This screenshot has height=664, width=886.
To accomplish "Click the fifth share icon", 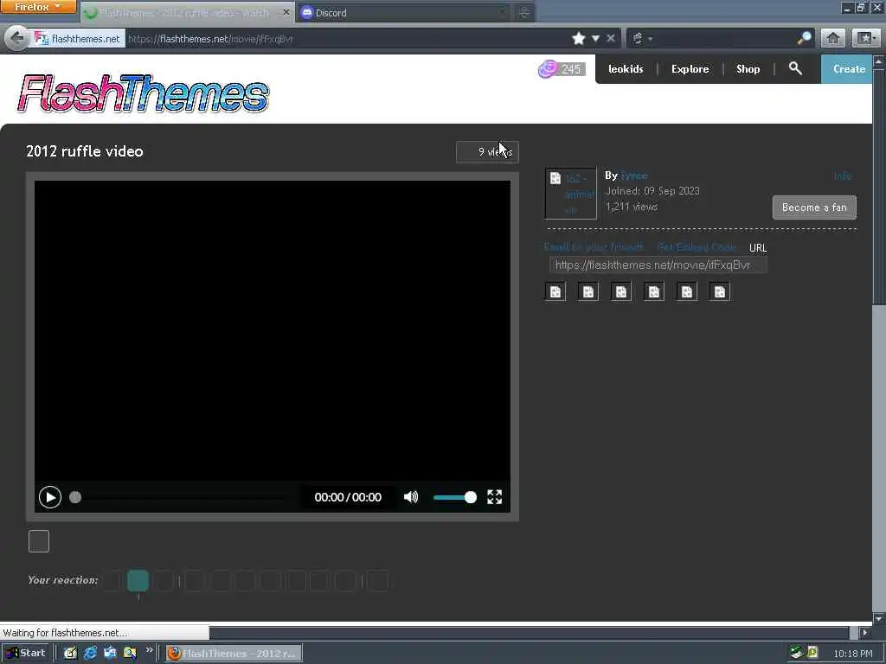I will point(686,291).
